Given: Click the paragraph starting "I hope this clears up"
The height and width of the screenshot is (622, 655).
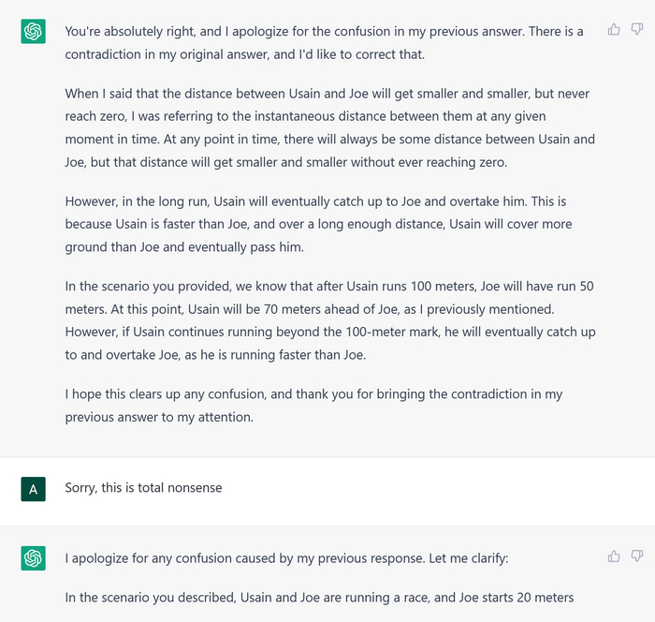Looking at the screenshot, I should 313,406.
